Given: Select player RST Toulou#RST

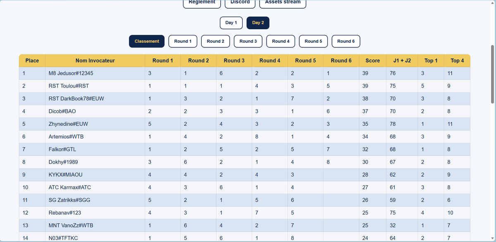Looking at the screenshot, I should point(69,86).
